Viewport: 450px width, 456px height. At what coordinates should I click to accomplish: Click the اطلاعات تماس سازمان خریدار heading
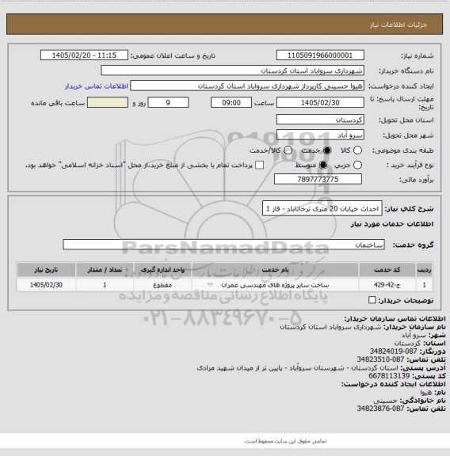395,318
